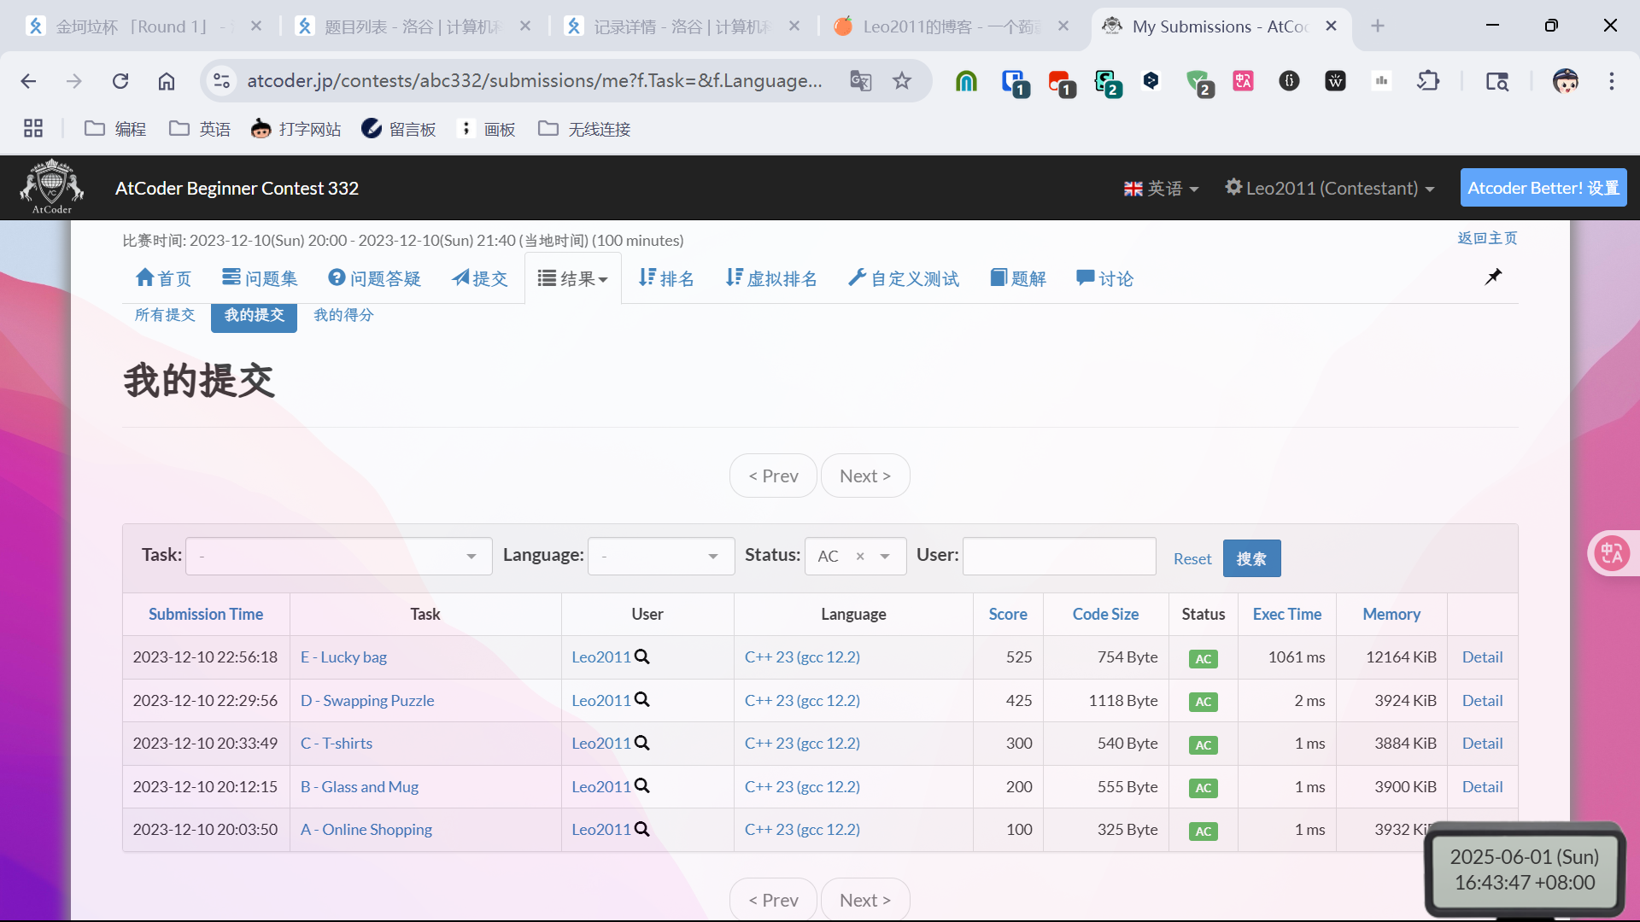Image resolution: width=1640 pixels, height=922 pixels.
Task: Search user icon in A - Online Shopping row
Action: 642,829
